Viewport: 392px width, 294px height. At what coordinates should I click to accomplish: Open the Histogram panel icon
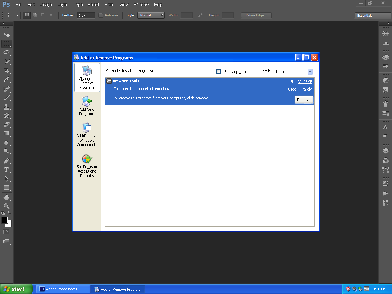[386, 43]
